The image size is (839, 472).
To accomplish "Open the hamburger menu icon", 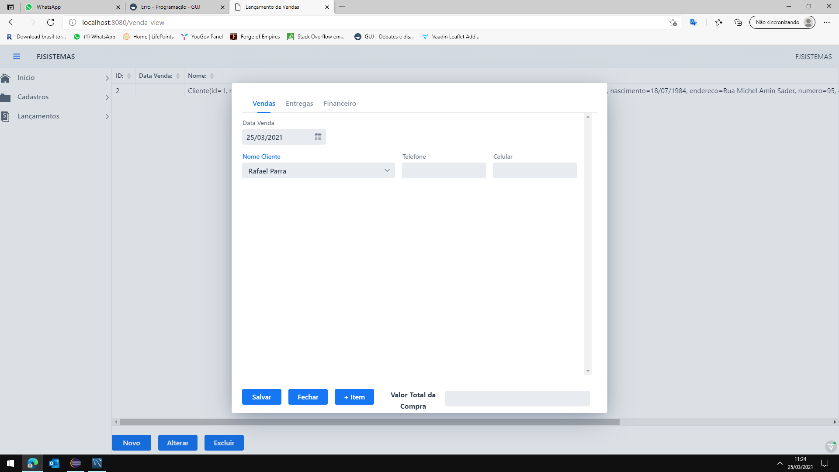I will click(x=17, y=56).
